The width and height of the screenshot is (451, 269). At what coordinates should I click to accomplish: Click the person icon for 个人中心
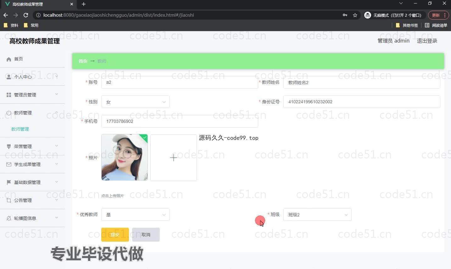[x=9, y=77]
